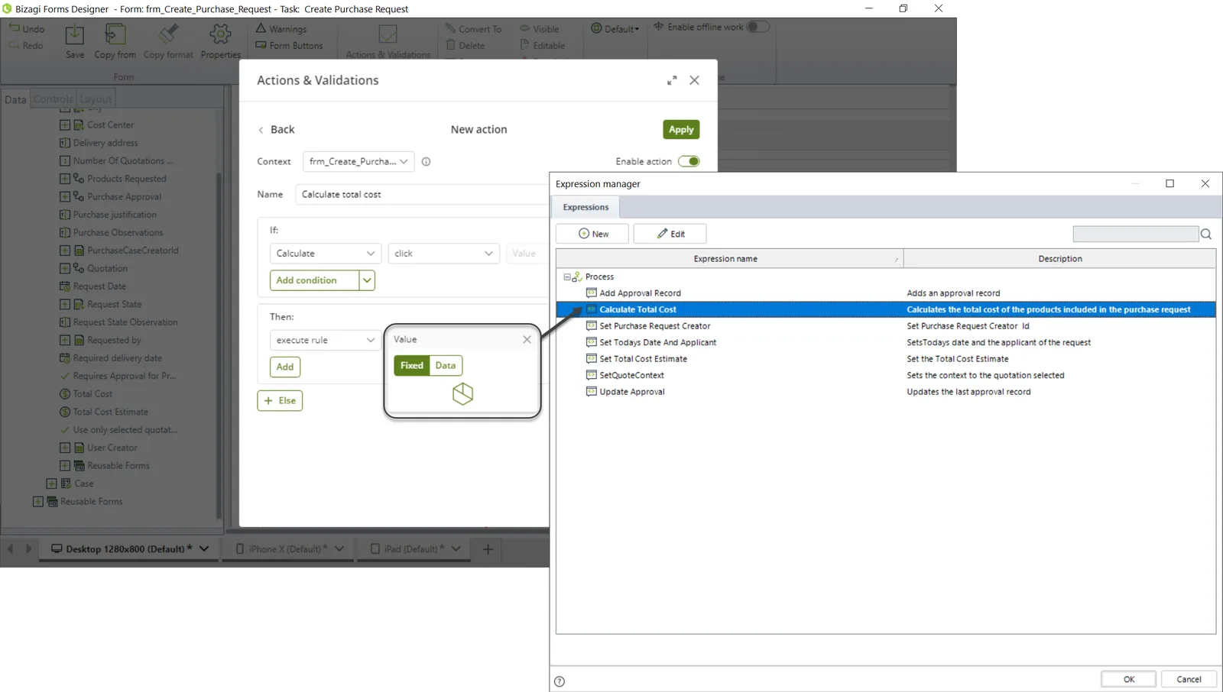Viewport: 1223px width, 692px height.
Task: Click New in Expression manager
Action: coord(593,234)
